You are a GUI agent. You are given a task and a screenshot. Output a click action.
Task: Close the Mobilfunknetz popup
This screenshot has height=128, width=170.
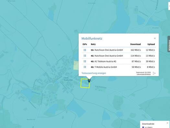click(155, 38)
